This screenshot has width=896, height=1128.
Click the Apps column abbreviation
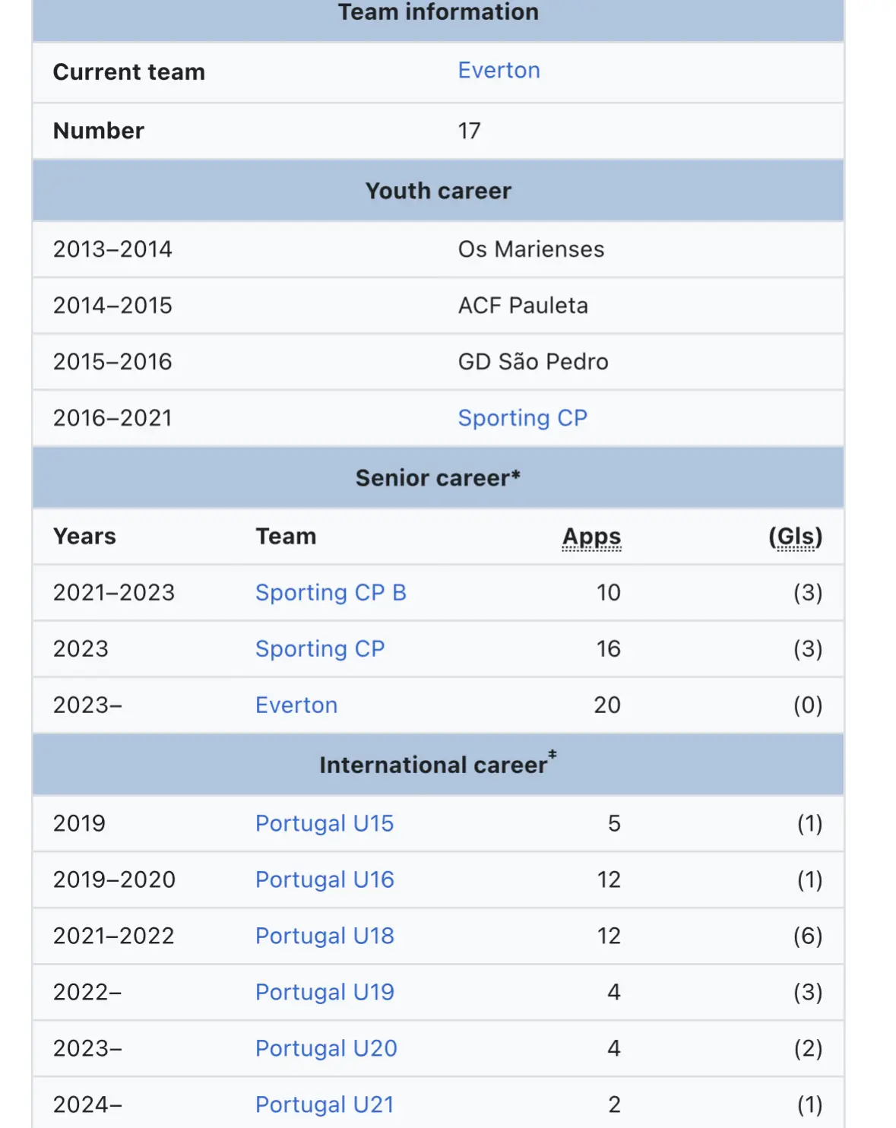point(591,537)
